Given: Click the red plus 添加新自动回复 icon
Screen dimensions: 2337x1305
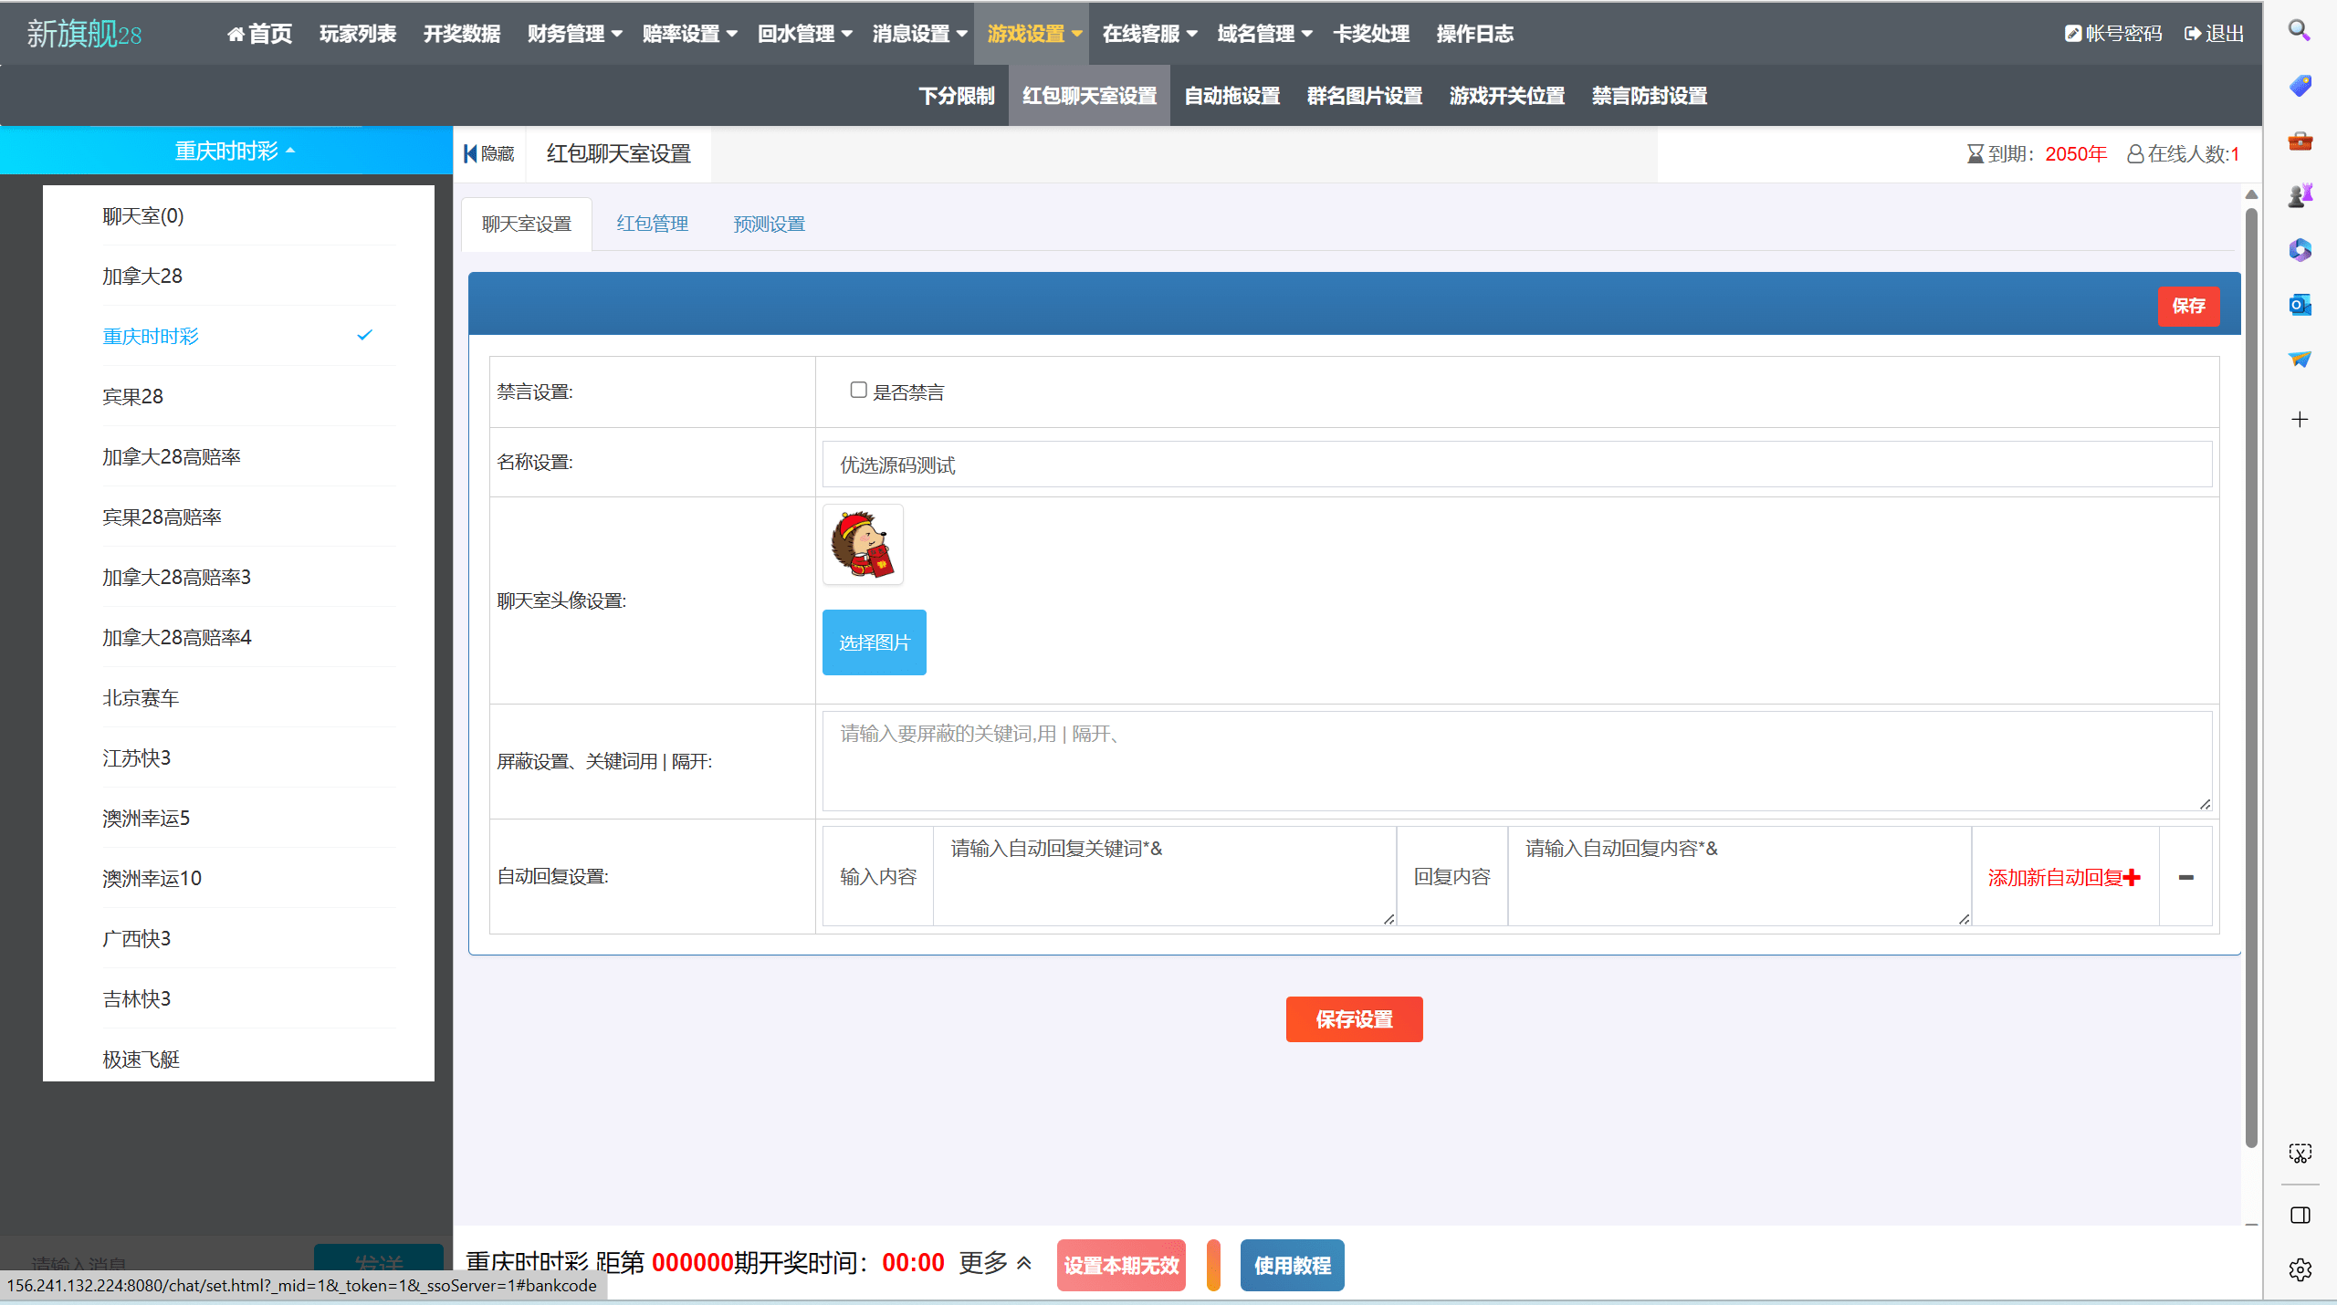Looking at the screenshot, I should coord(2132,877).
